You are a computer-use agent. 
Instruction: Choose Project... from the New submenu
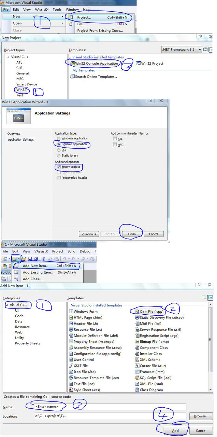click(x=98, y=17)
